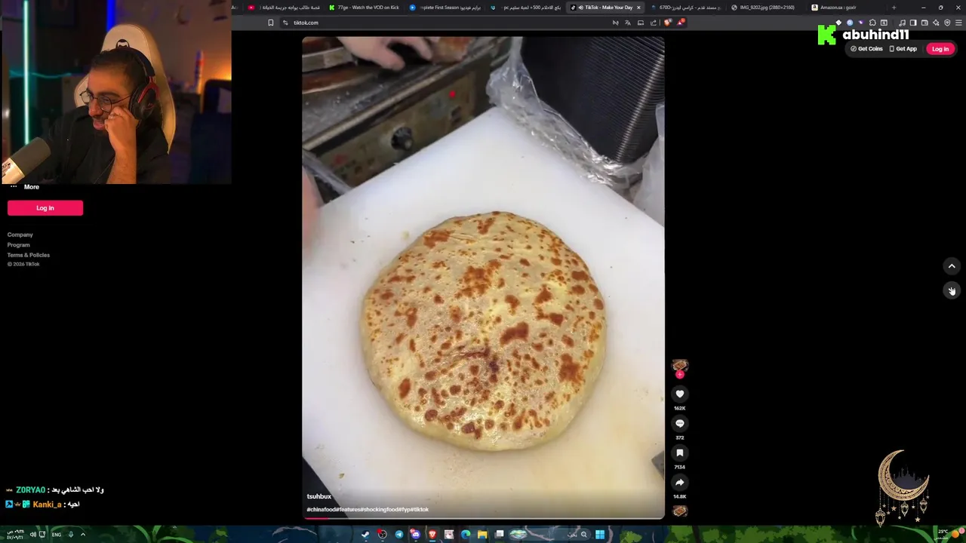The height and width of the screenshot is (543, 966).
Task: Open Microsoft Edge from the taskbar
Action: pos(465,535)
